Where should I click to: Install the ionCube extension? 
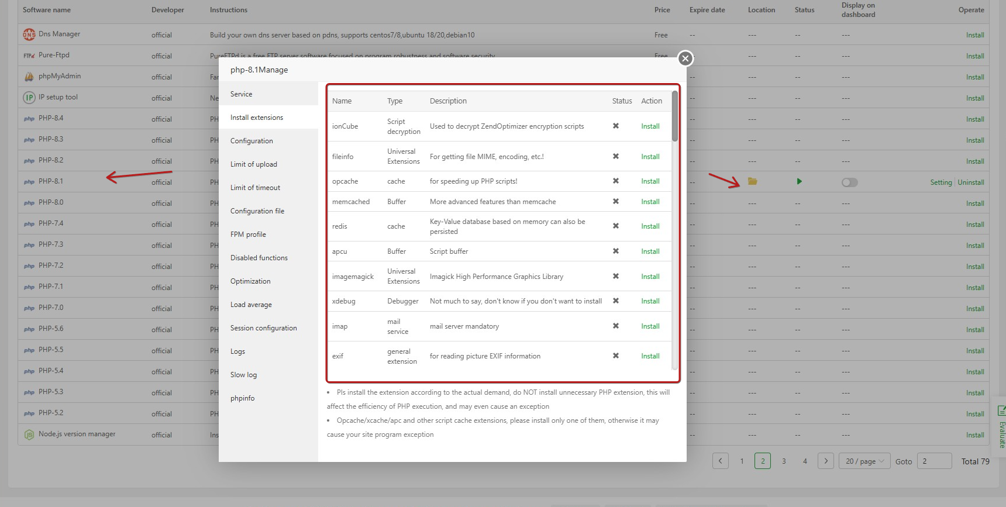tap(650, 126)
